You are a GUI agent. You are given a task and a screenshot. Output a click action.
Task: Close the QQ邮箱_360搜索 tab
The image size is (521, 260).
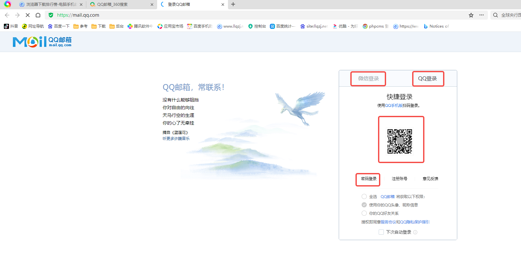tap(152, 4)
